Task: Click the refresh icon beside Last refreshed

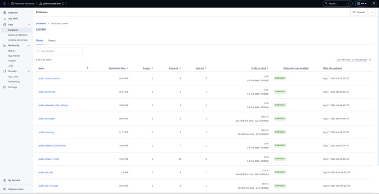Action: pyautogui.click(x=370, y=60)
